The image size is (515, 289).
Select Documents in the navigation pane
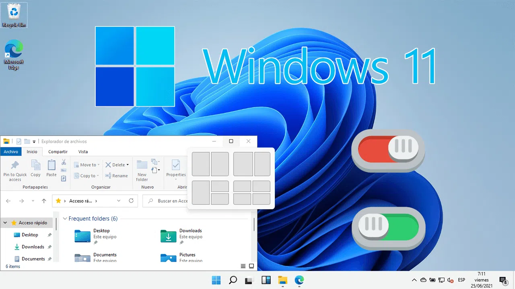point(33,259)
